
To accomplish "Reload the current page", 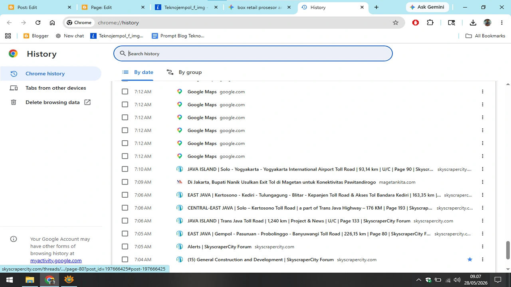I will coord(38,23).
